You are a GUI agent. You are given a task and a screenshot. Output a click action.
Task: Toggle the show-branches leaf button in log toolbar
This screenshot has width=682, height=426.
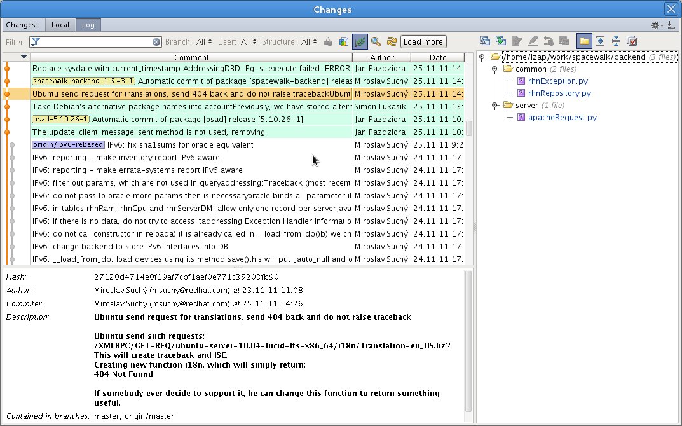click(x=360, y=42)
